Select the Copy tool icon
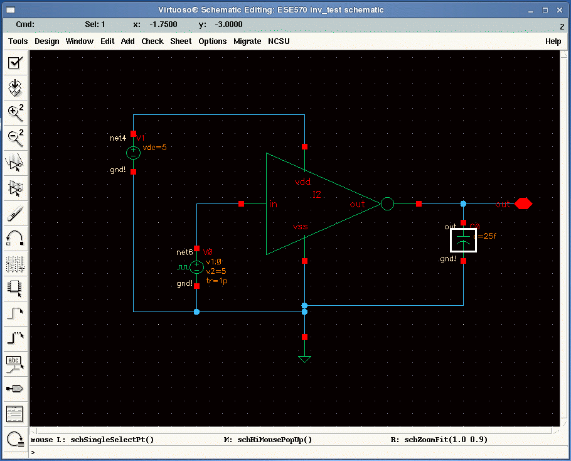 (x=15, y=188)
